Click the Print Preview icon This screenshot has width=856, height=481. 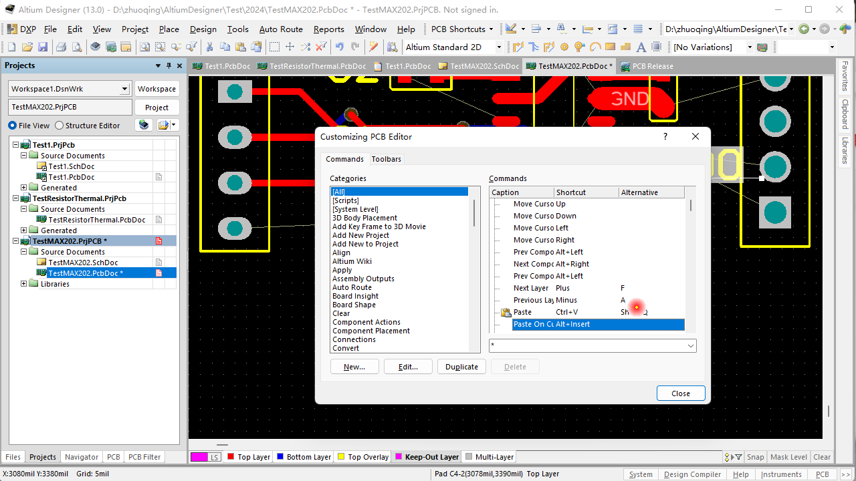click(x=77, y=47)
